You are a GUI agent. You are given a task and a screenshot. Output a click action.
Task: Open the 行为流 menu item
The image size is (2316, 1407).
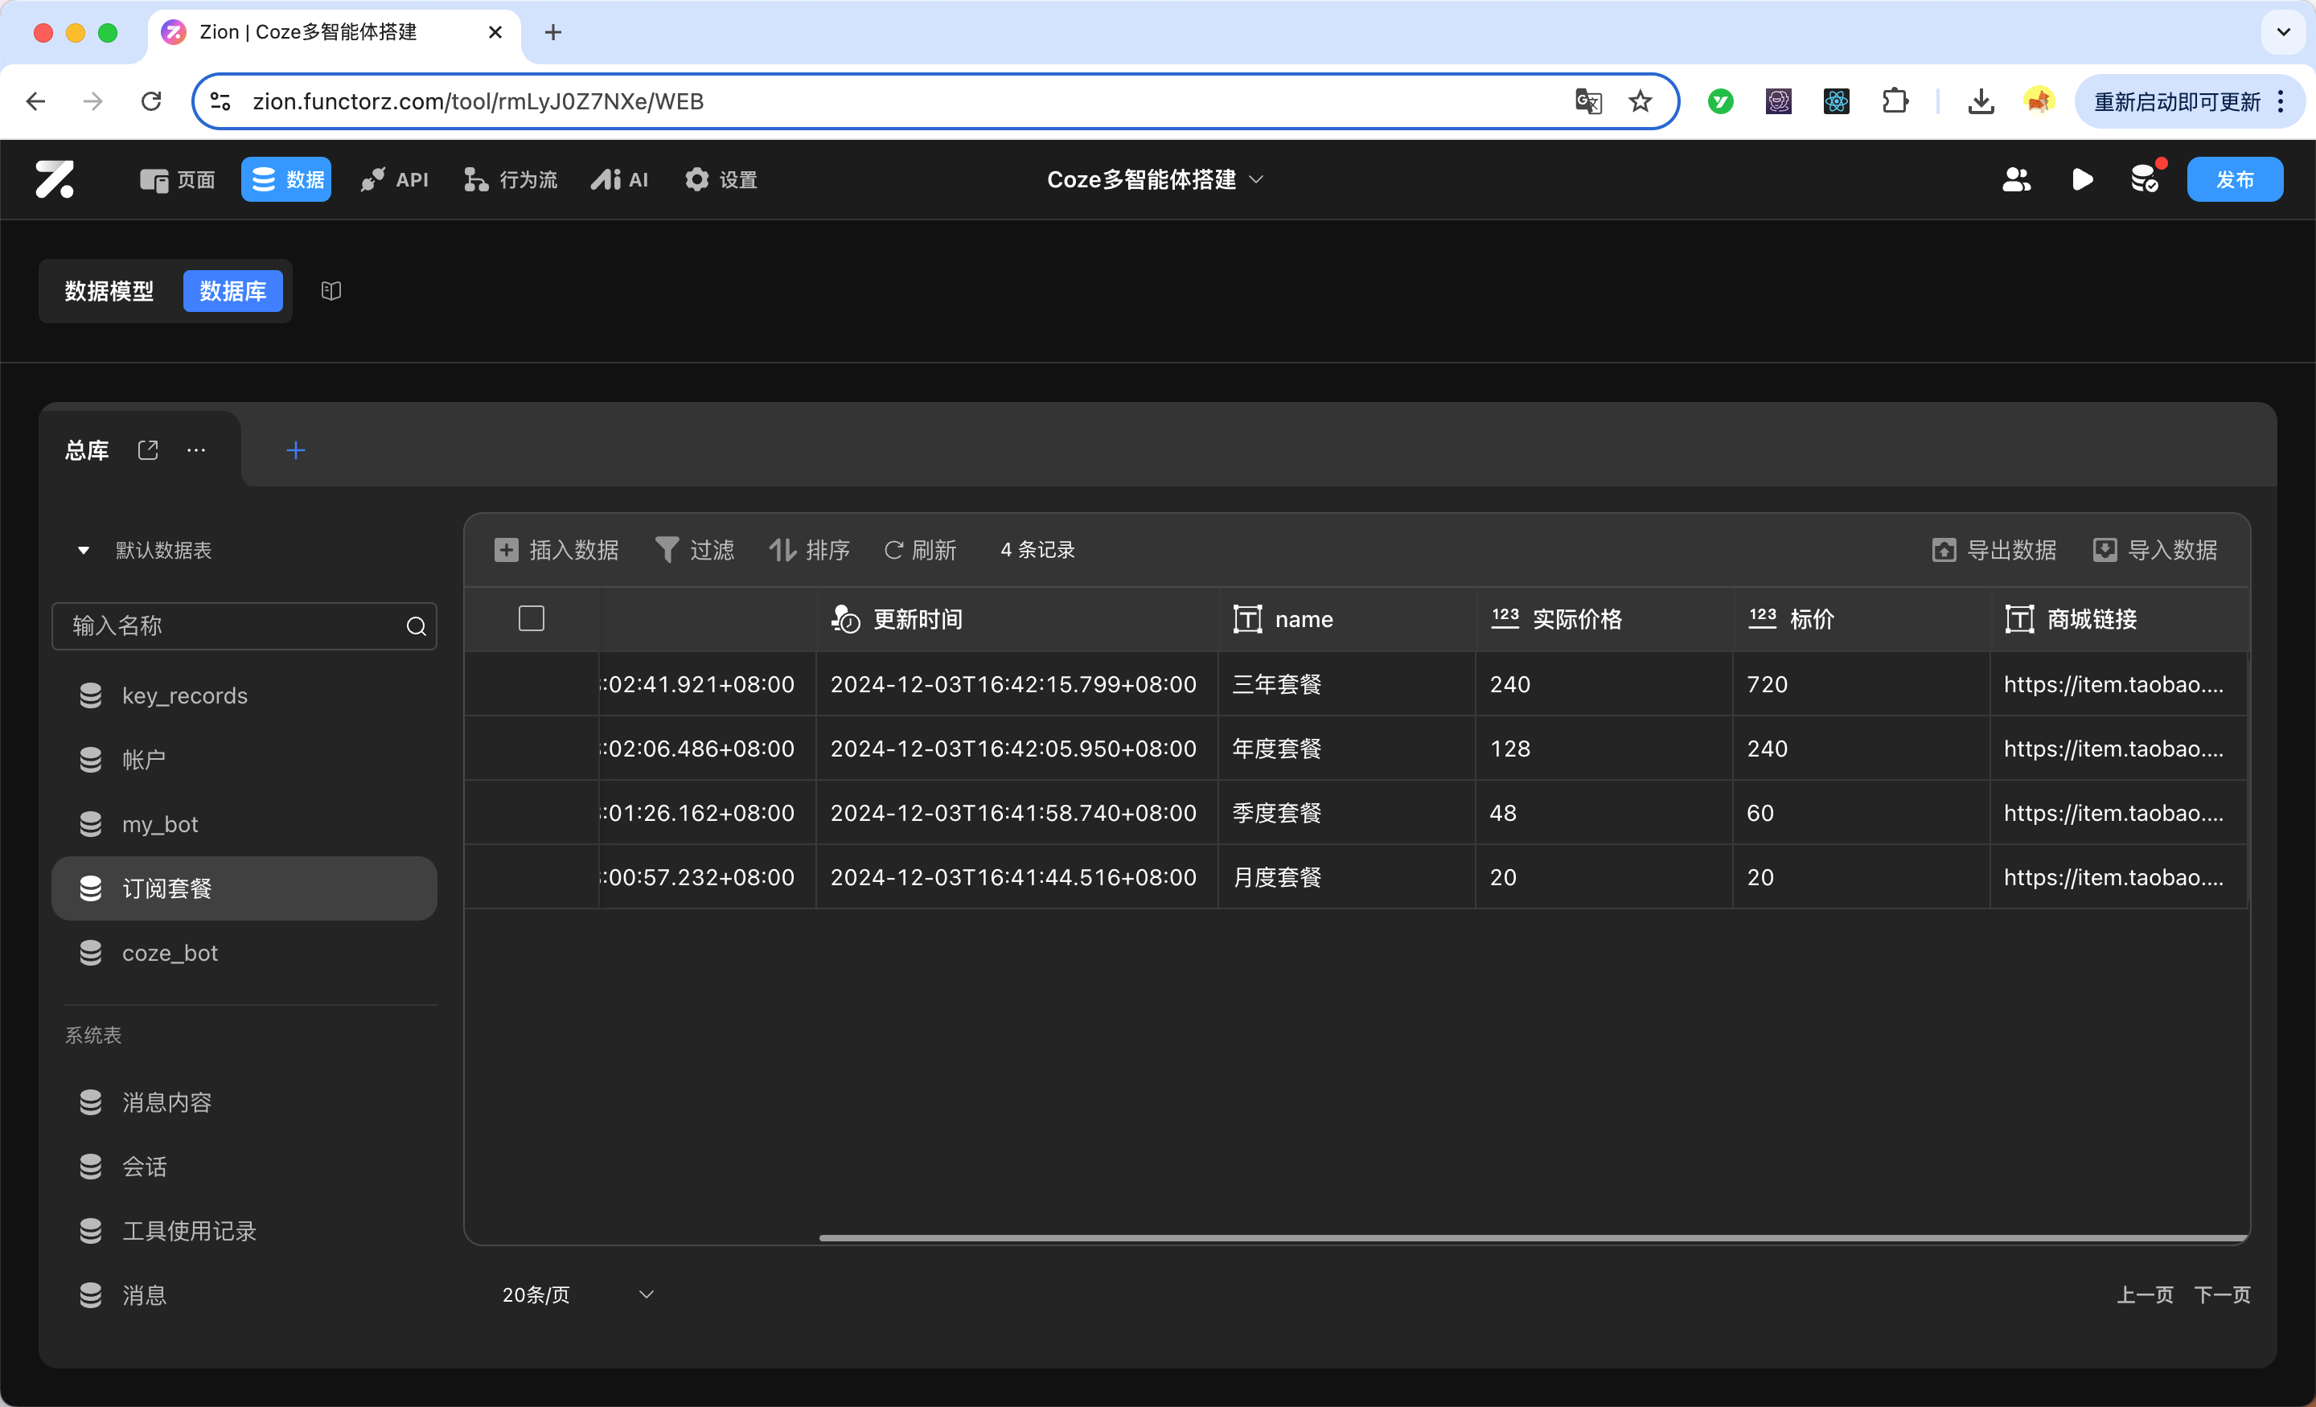tap(511, 178)
